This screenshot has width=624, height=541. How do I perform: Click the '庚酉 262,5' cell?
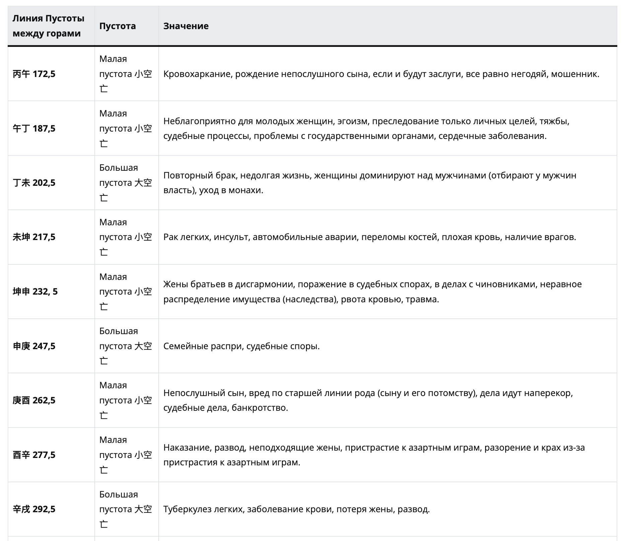[x=34, y=400]
